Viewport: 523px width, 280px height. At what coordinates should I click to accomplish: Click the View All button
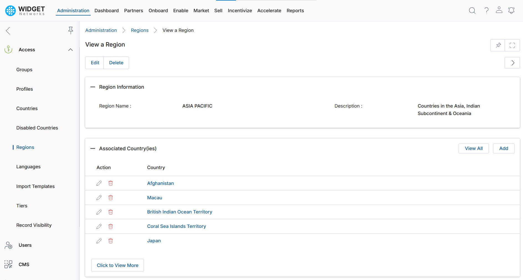[x=473, y=148]
